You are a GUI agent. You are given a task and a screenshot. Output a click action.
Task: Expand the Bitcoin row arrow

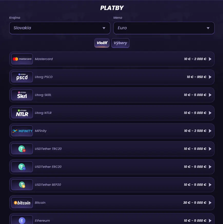(210, 203)
